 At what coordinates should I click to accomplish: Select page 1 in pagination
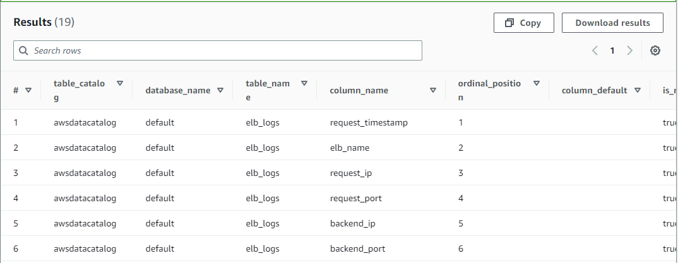point(612,50)
